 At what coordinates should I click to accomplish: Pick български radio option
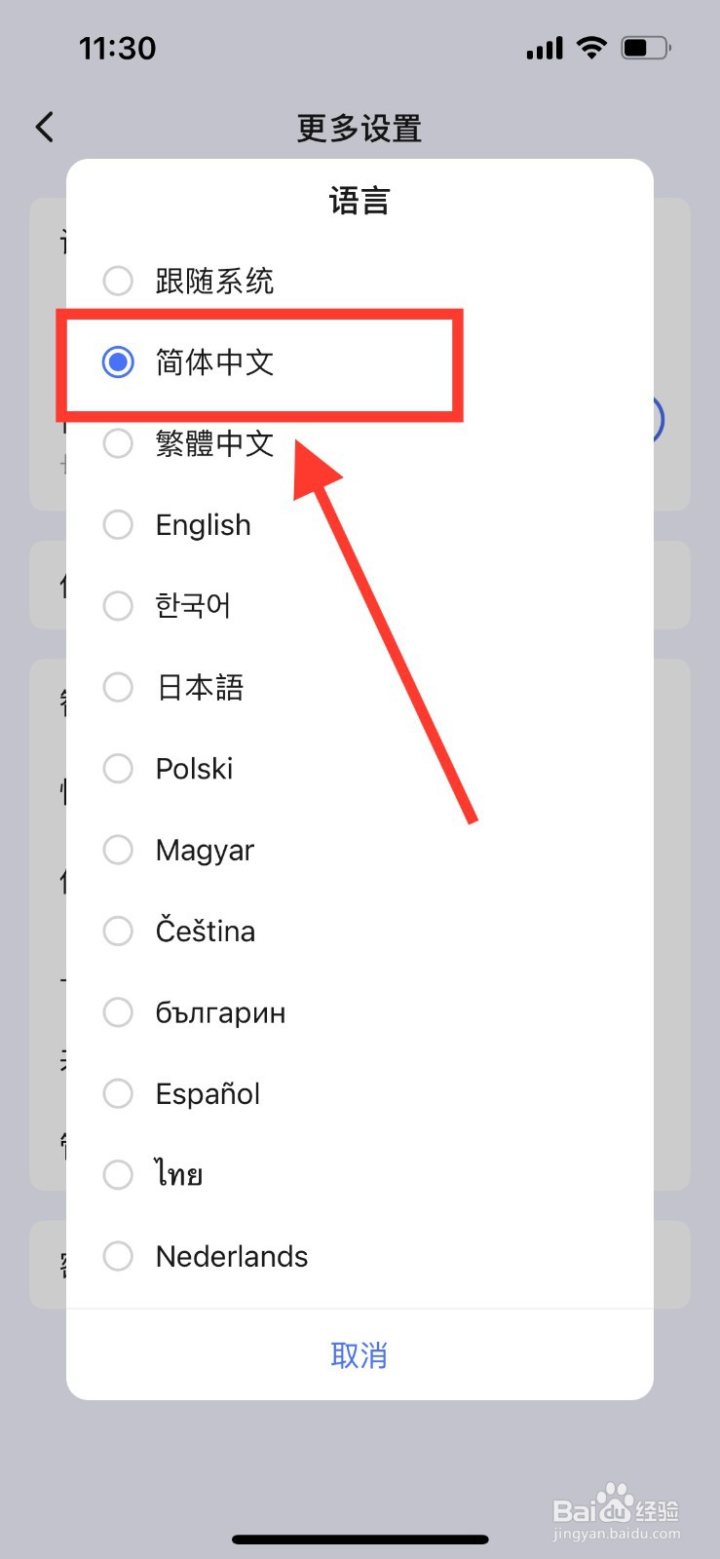(x=118, y=1012)
